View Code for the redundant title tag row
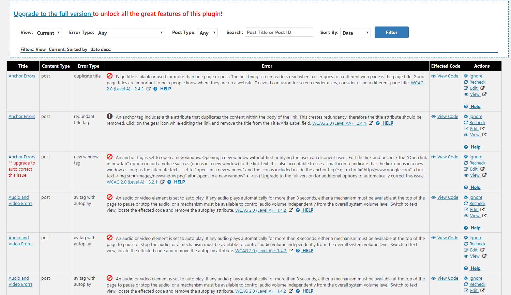This screenshot has height=295, width=511. pyautogui.click(x=448, y=117)
